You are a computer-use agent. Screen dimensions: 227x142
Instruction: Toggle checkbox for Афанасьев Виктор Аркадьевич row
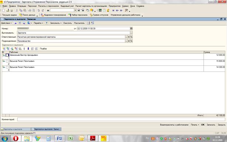7,55
